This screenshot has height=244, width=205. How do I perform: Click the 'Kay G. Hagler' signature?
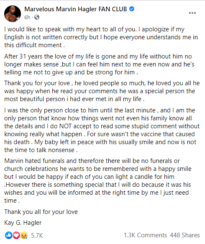[x=23, y=223]
